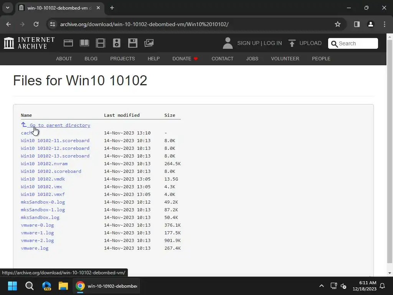Open a new browser tab

(112, 8)
